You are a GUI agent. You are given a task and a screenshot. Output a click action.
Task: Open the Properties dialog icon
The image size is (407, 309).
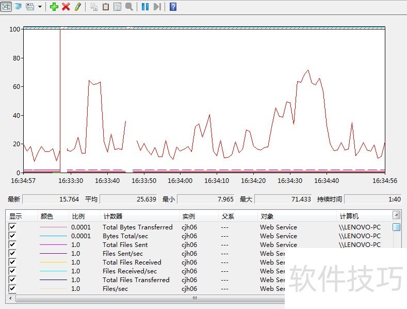117,7
